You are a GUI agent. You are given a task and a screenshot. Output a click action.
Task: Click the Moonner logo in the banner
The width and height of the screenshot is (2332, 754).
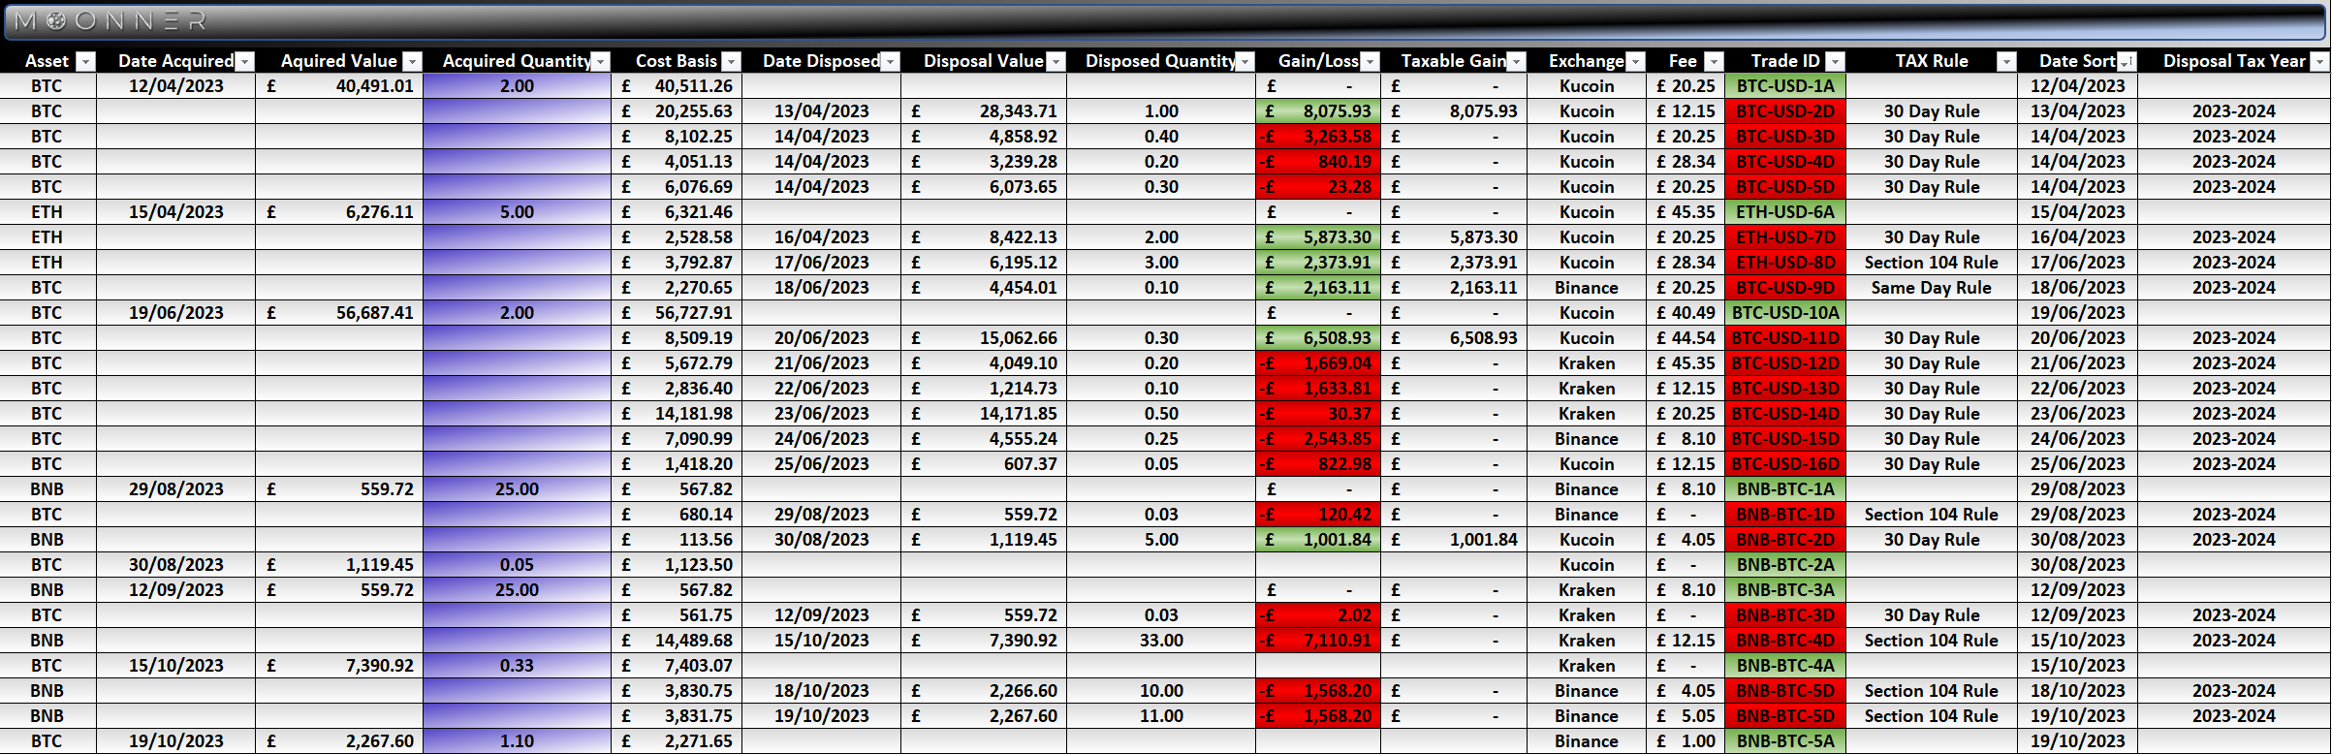[110, 20]
